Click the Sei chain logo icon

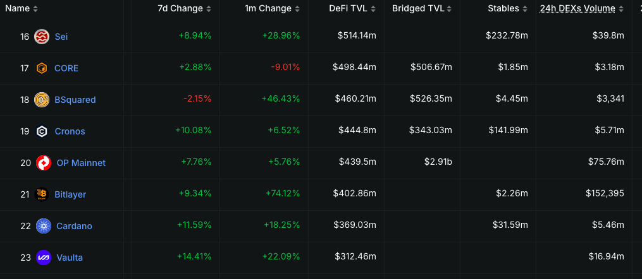pos(42,37)
